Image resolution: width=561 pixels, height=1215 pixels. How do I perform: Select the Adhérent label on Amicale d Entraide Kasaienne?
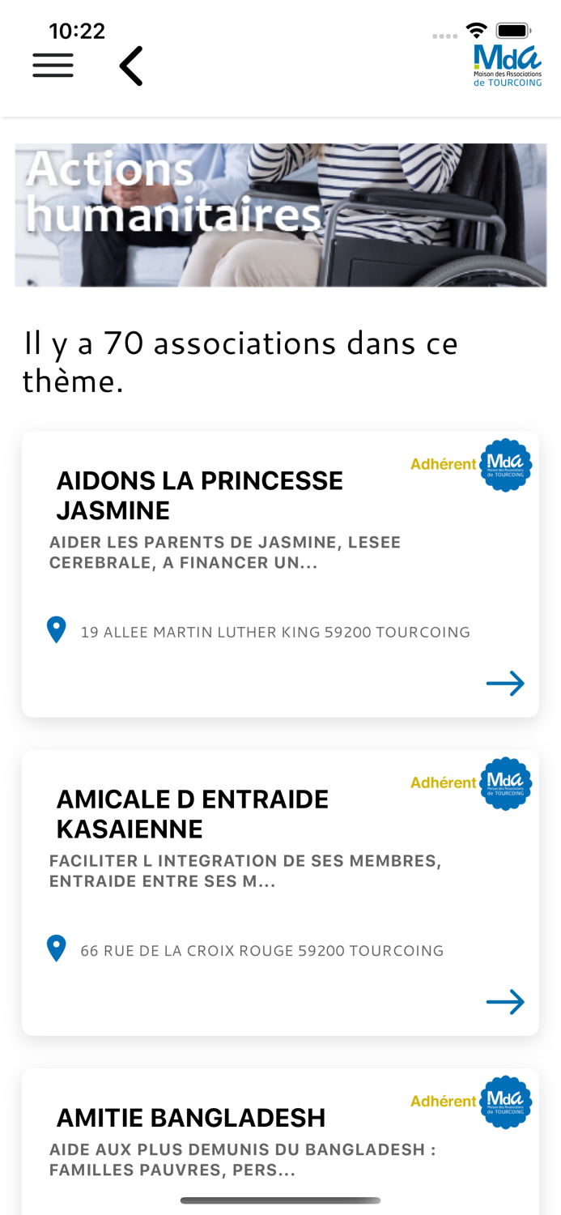pos(442,782)
